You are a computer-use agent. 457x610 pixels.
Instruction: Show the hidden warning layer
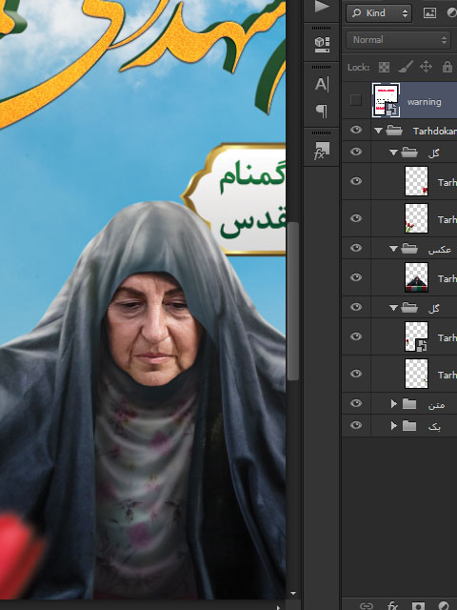pos(355,100)
